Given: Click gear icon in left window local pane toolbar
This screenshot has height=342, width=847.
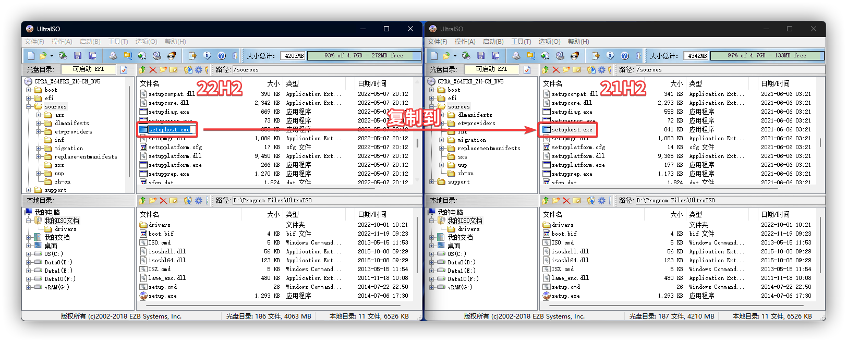Looking at the screenshot, I should coord(199,200).
